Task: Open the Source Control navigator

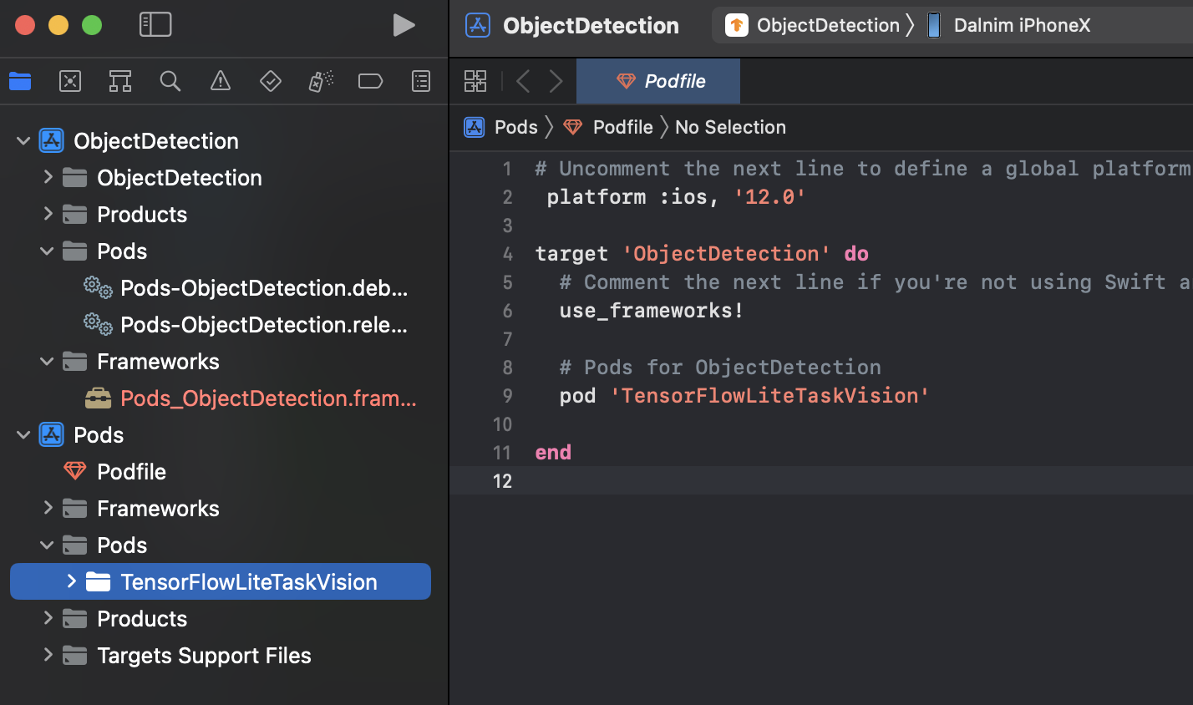Action: [x=70, y=81]
